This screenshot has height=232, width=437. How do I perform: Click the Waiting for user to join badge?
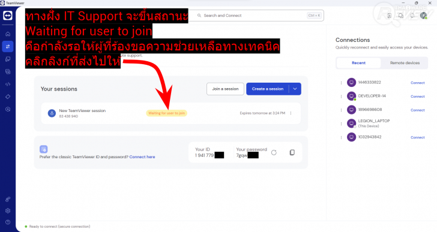click(x=167, y=113)
